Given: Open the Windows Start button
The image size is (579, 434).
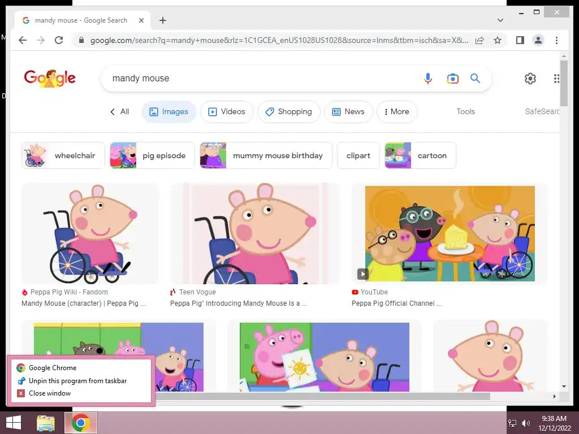Looking at the screenshot, I should point(14,423).
